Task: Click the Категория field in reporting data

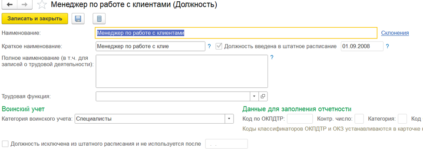Action: [x=403, y=118]
